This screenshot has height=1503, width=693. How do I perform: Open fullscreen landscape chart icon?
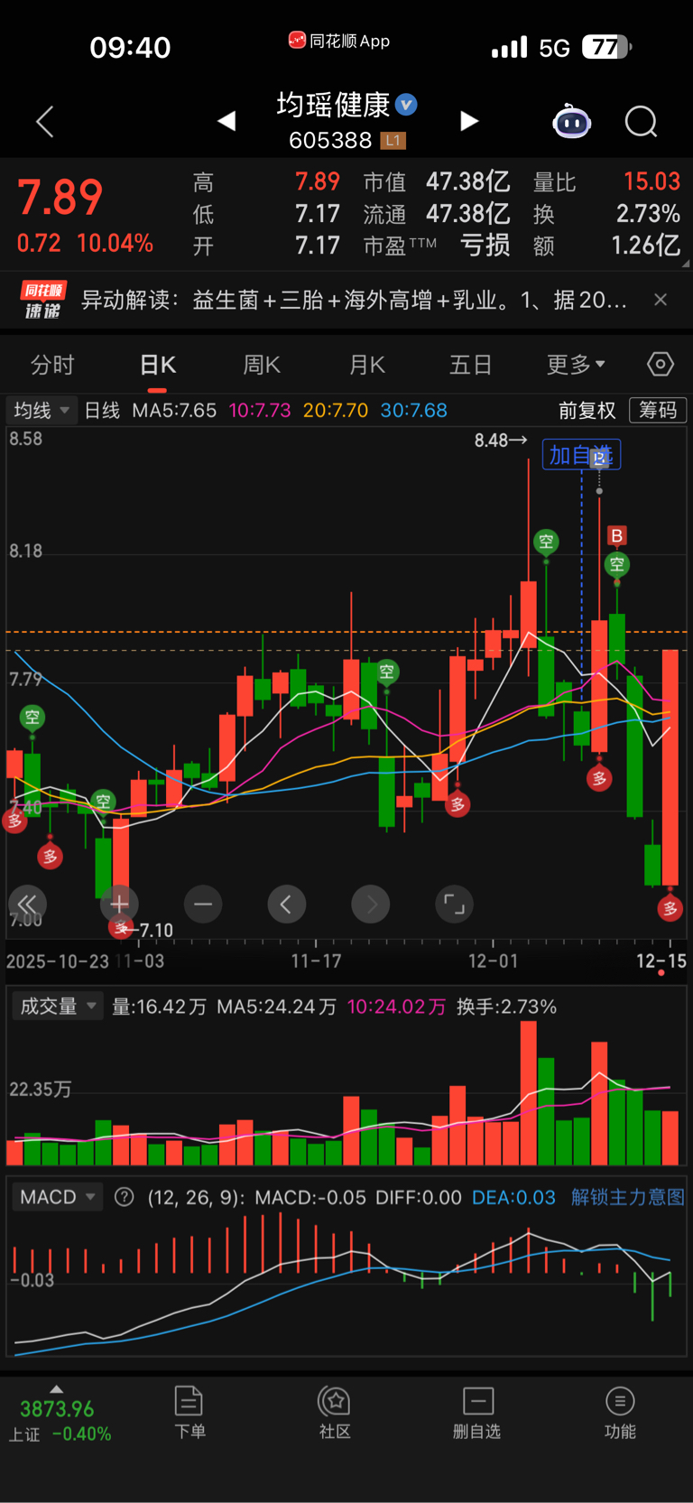[454, 905]
